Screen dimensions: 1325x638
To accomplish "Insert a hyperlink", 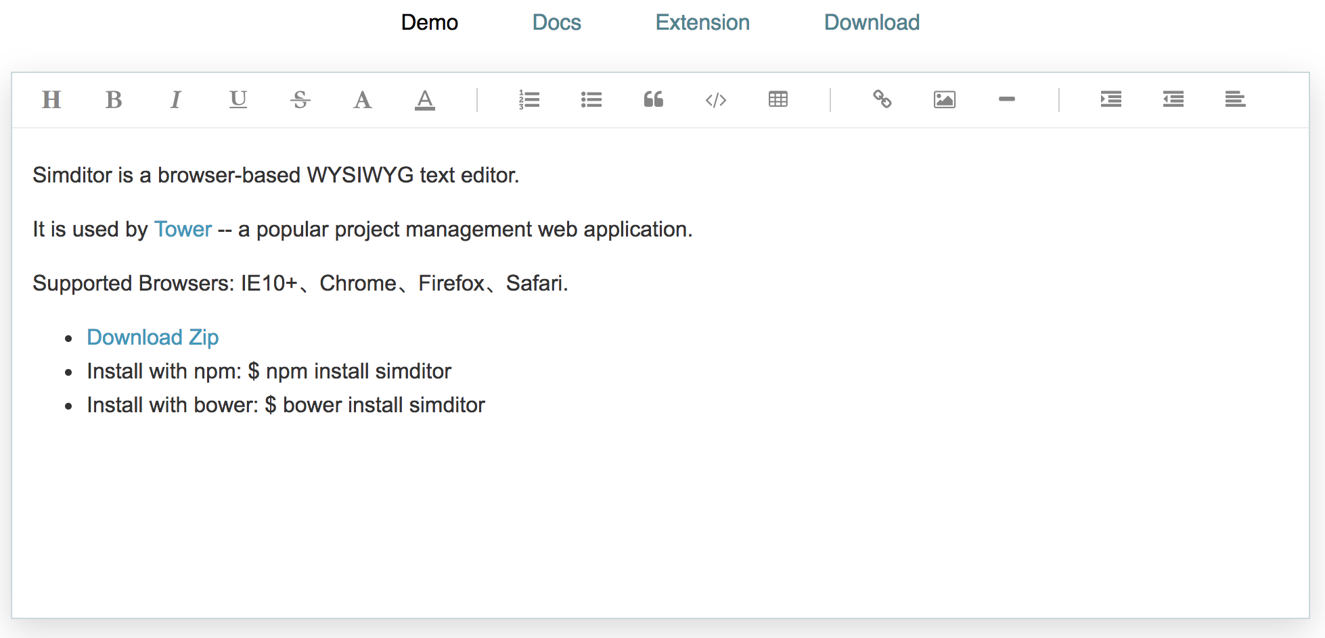I will click(882, 100).
